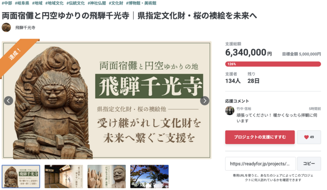This screenshot has height=190, width=327.
Task: Click the readyfor.jp project URL field
Action: point(260,164)
